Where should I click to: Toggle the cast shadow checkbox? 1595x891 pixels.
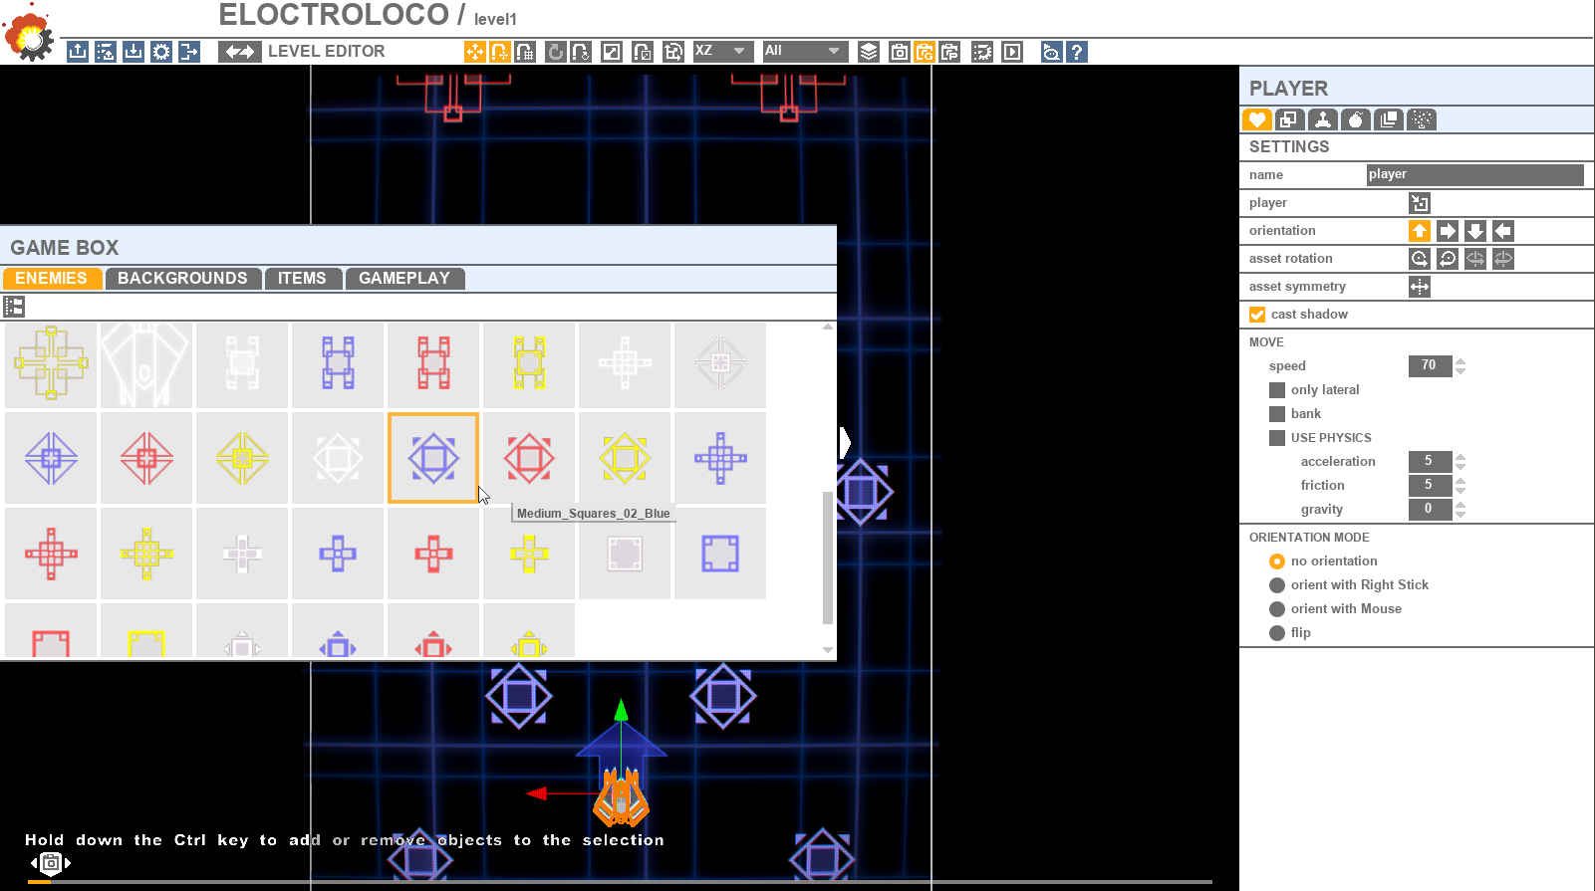pos(1257,315)
